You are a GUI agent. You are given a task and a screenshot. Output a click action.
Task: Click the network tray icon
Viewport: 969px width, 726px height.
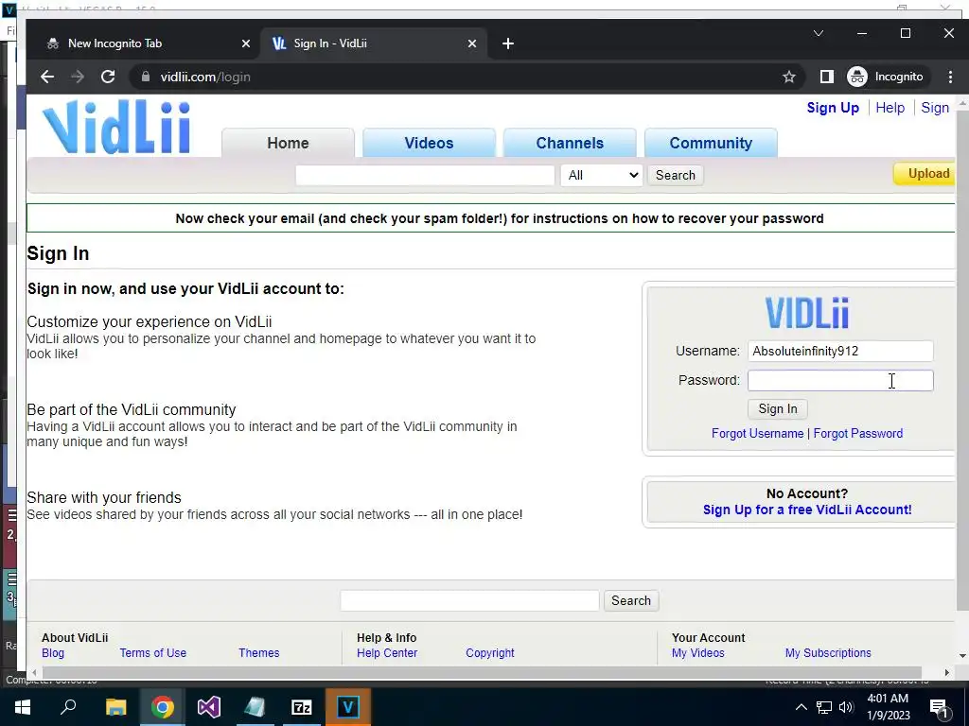click(x=824, y=707)
